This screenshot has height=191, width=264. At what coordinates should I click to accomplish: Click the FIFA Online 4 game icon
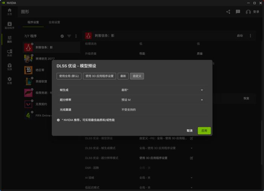(28, 115)
